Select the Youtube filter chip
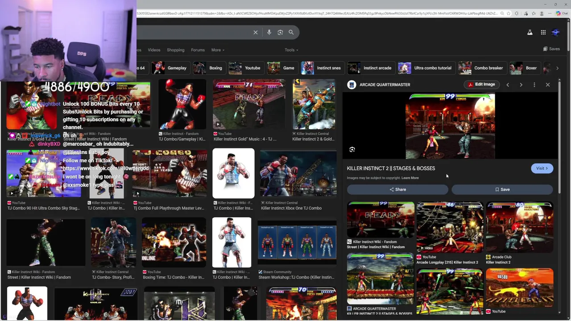Screen dimensions: 571x321 (x=245, y=68)
